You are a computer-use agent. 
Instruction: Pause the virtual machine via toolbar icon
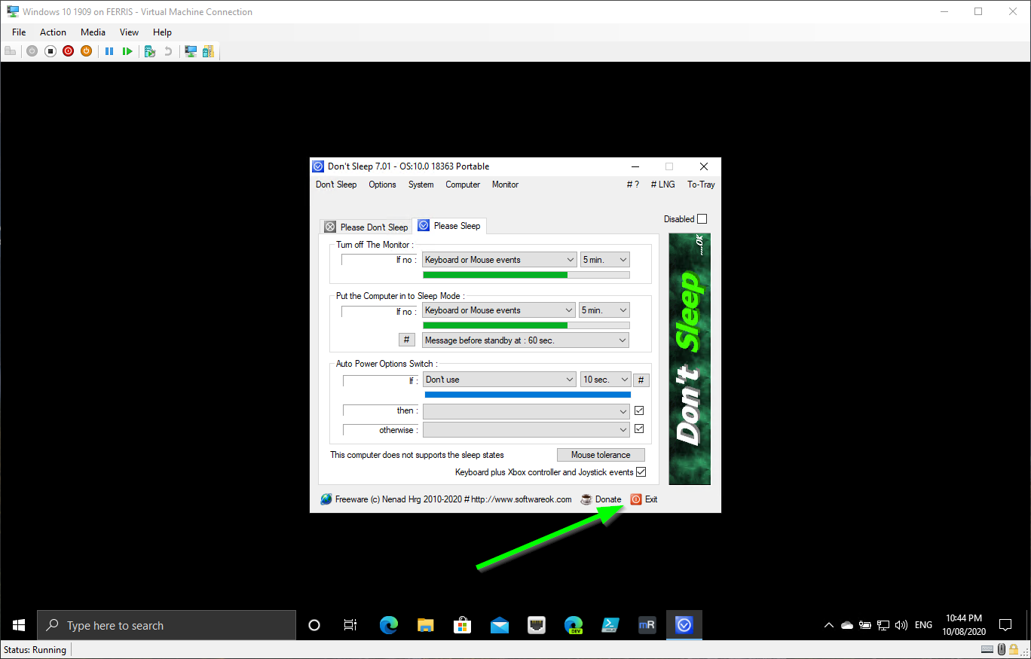pos(109,50)
